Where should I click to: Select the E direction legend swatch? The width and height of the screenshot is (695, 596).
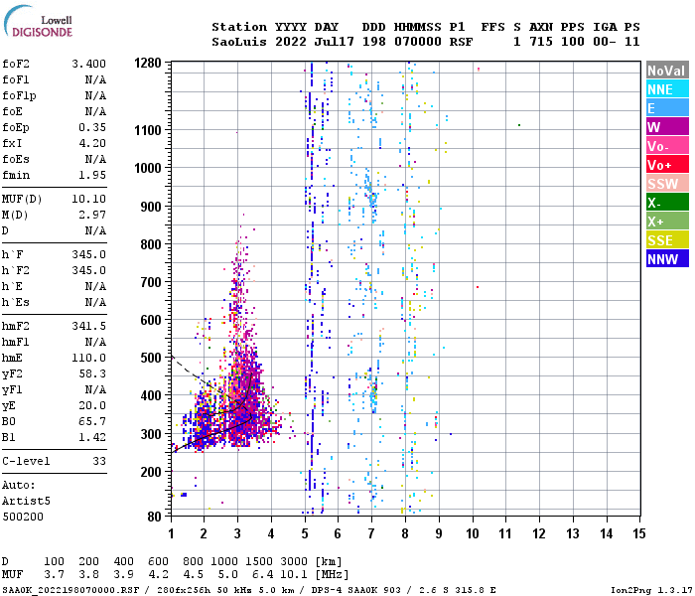click(667, 108)
